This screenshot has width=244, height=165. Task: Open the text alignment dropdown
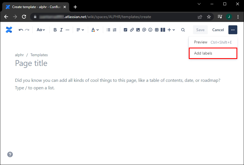tap(80, 30)
